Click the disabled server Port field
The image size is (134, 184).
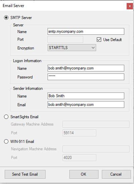click(x=65, y=39)
